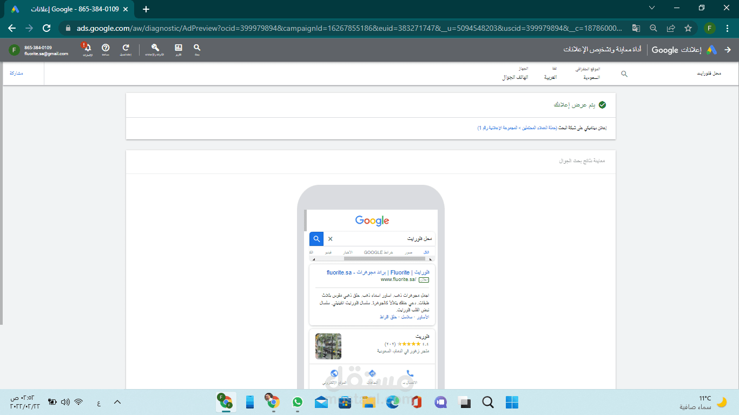Image resolution: width=739 pixels, height=415 pixels.
Task: Click the يتم عرض إعلانك status text
Action: [x=574, y=105]
